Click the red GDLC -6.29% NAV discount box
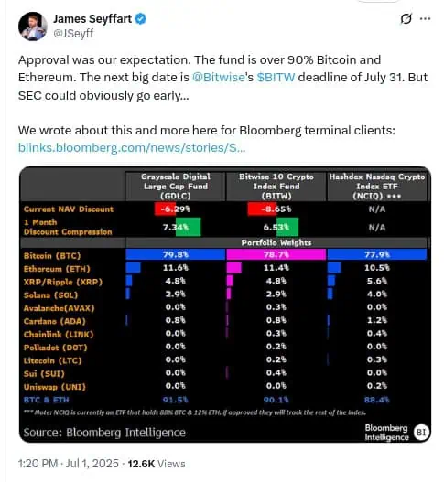This screenshot has width=444, height=482. click(165, 209)
